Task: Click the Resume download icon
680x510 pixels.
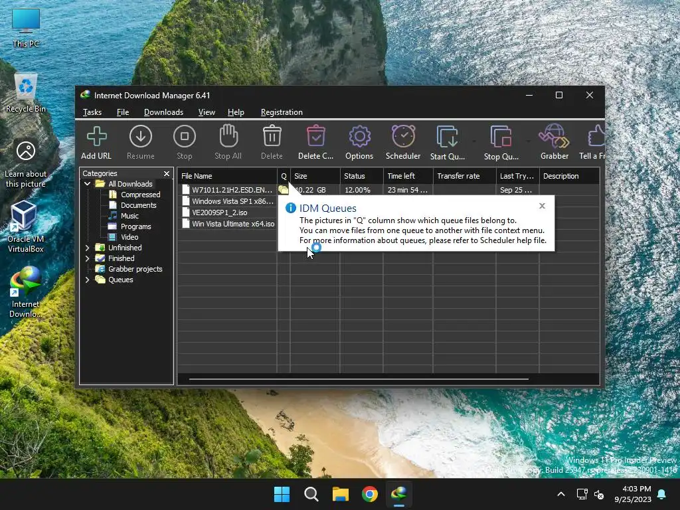Action: tap(141, 137)
